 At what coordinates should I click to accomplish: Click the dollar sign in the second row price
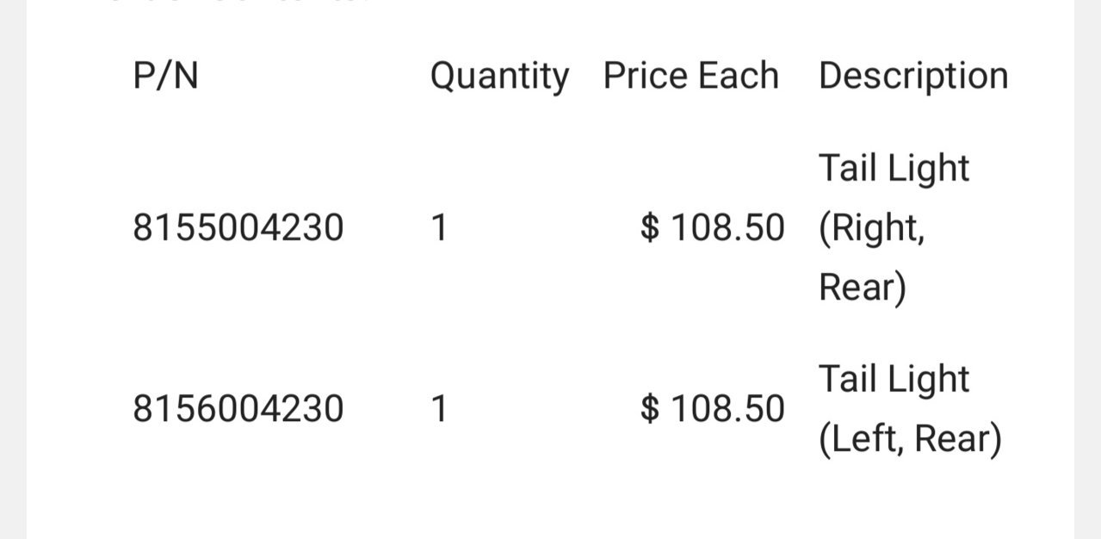point(651,408)
